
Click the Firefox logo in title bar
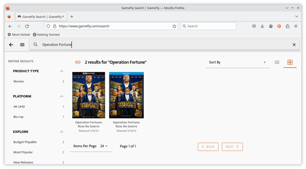8,8
